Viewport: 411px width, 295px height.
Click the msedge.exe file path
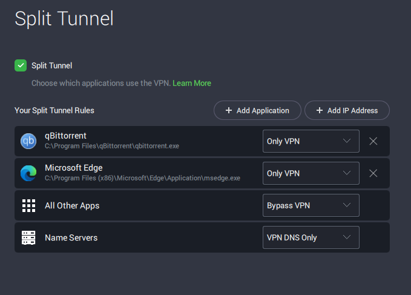tap(142, 178)
